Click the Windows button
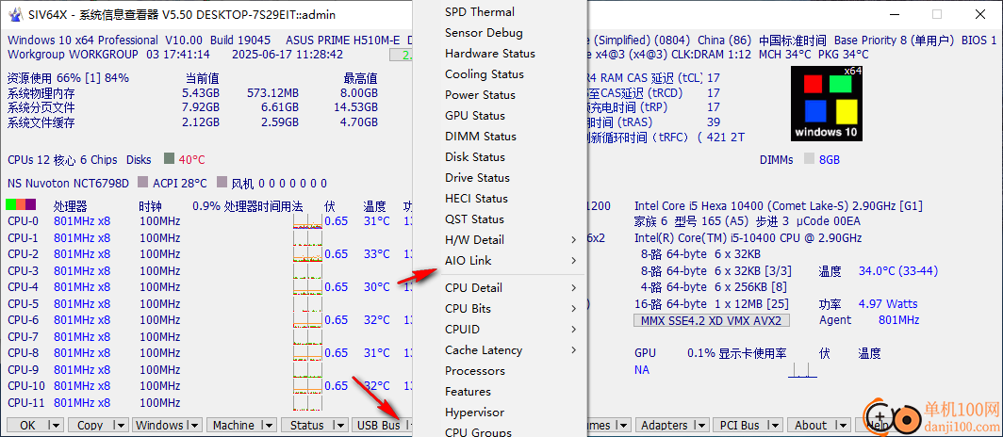The image size is (1003, 437). coord(160,425)
